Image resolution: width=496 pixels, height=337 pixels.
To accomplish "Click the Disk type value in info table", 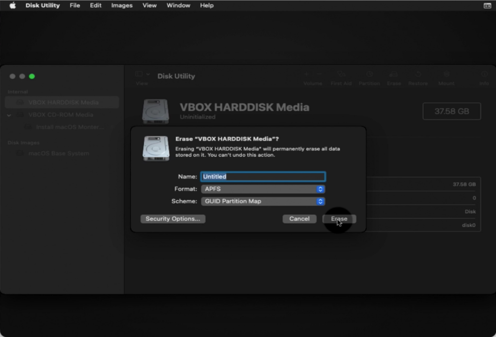I will [x=470, y=212].
